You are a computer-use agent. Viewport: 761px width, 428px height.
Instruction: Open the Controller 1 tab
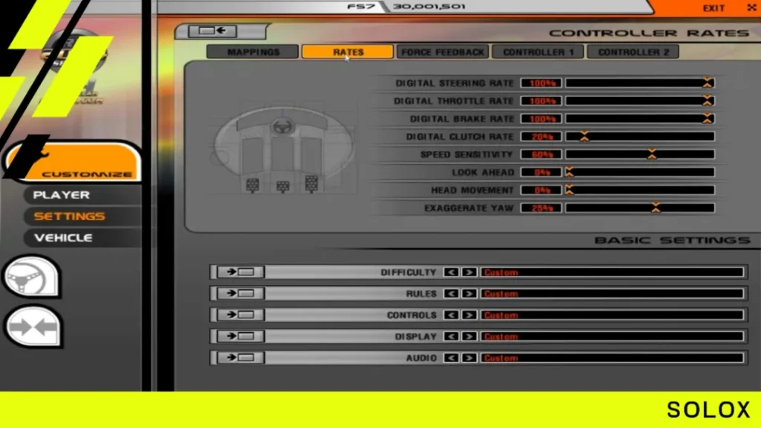click(538, 52)
